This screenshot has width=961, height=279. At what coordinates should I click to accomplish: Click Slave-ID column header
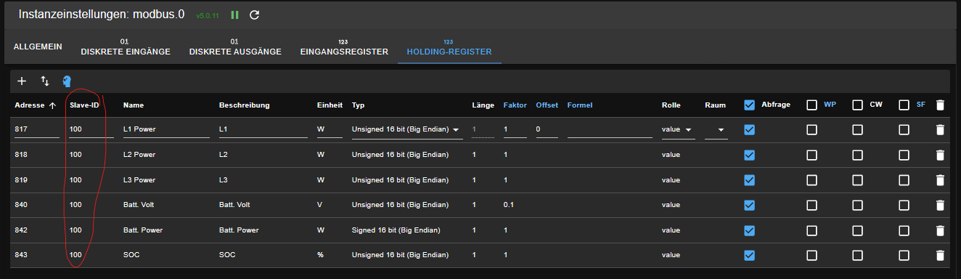[x=84, y=105]
